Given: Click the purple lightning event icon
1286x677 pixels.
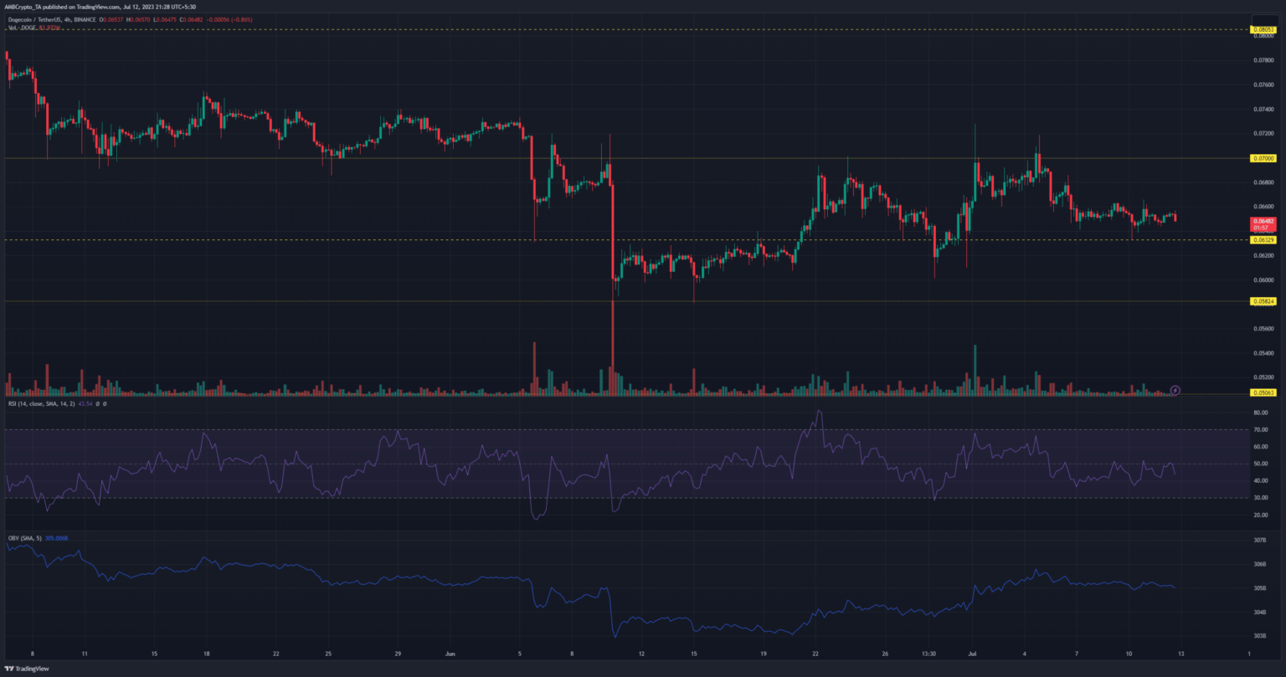Looking at the screenshot, I should coord(1175,390).
